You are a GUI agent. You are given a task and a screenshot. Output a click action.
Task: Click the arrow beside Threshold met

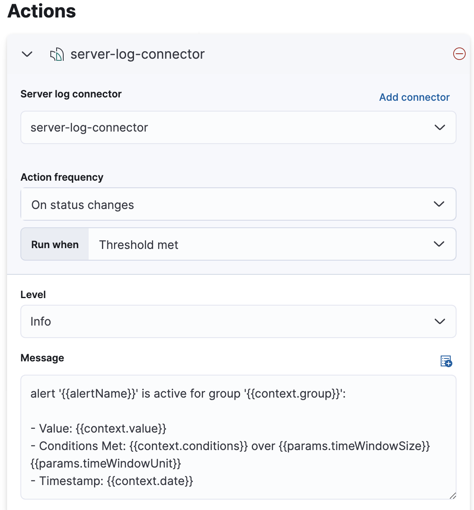point(439,244)
